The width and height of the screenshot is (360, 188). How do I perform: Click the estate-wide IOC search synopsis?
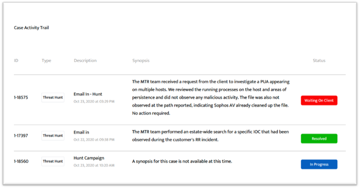pos(210,135)
